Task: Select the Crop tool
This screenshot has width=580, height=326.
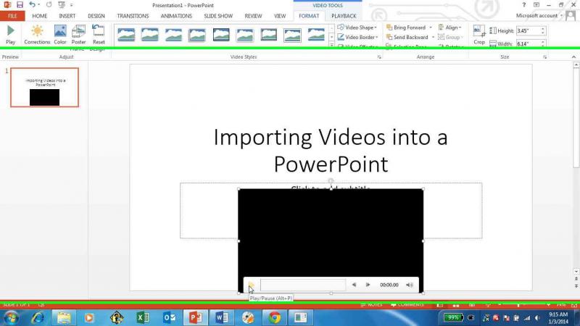Action: 479,35
